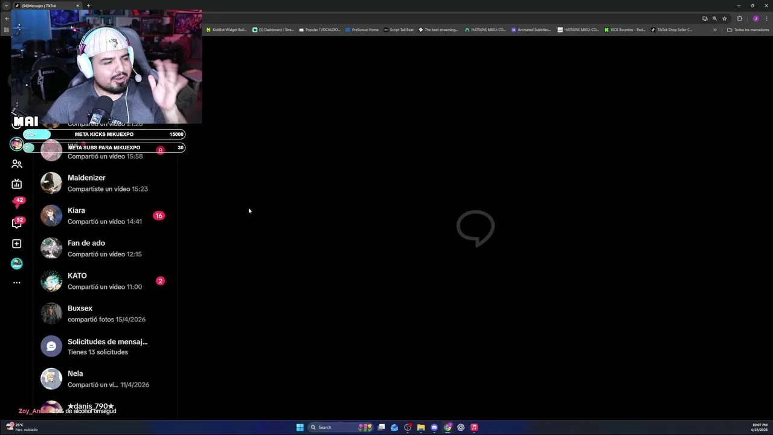Screen dimensions: 773x435
Task: Click Buxsex's profile picture
Action: click(51, 314)
